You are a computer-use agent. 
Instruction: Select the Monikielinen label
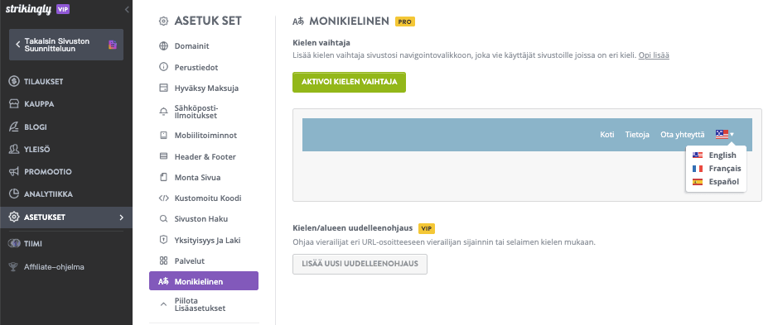pyautogui.click(x=199, y=282)
